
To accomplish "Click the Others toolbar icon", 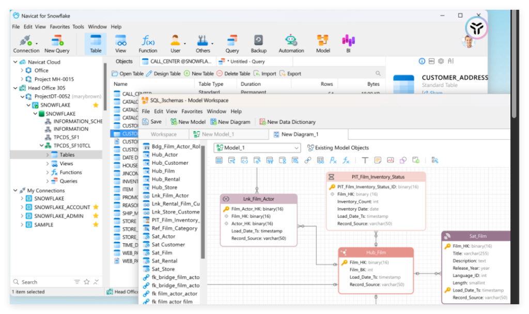I will (x=203, y=44).
